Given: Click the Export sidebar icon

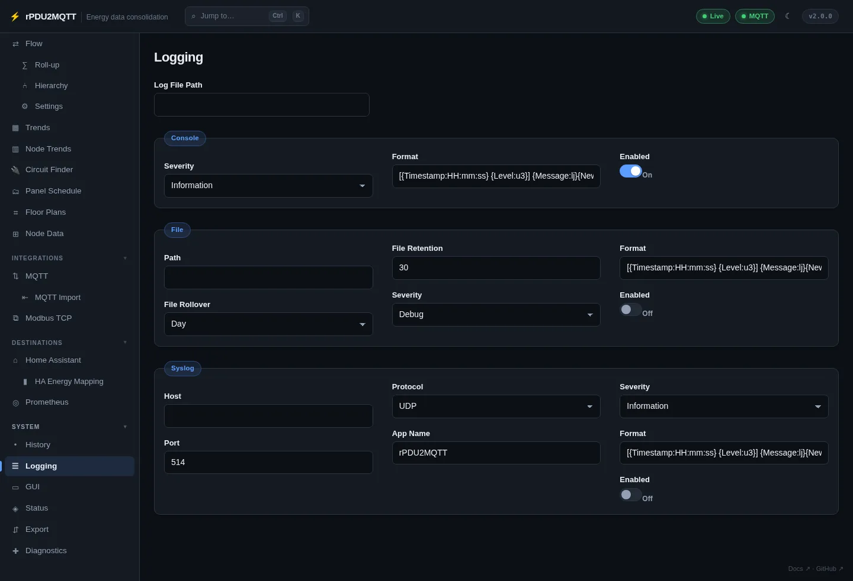Looking at the screenshot, I should coord(15,530).
